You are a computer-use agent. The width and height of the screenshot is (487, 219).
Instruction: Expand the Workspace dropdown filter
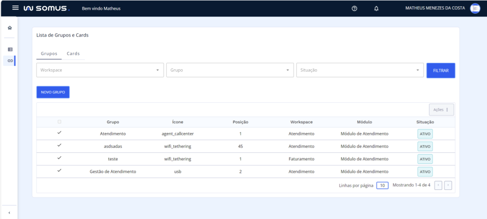(100, 70)
